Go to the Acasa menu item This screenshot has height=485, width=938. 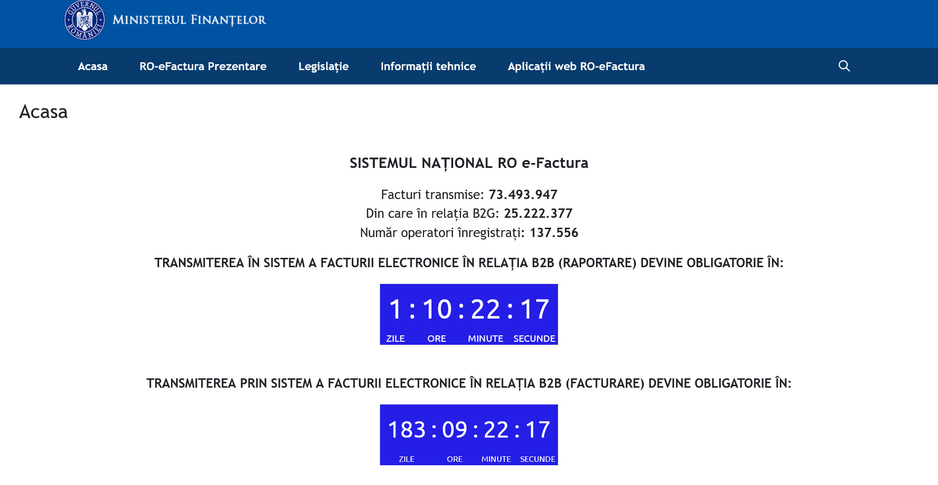pyautogui.click(x=93, y=66)
